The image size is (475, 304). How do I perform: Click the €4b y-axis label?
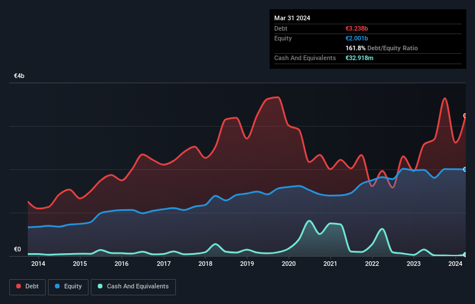pyautogui.click(x=19, y=76)
